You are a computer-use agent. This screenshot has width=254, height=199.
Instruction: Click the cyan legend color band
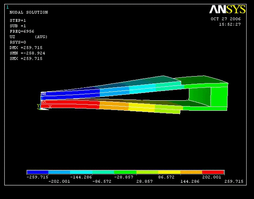coord(81,172)
